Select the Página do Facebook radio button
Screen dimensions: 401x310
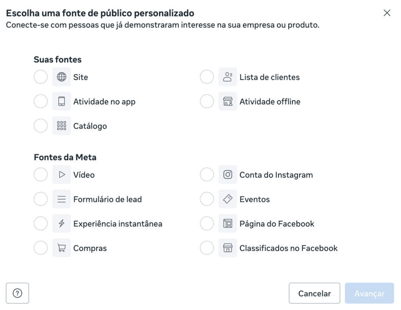[207, 224]
